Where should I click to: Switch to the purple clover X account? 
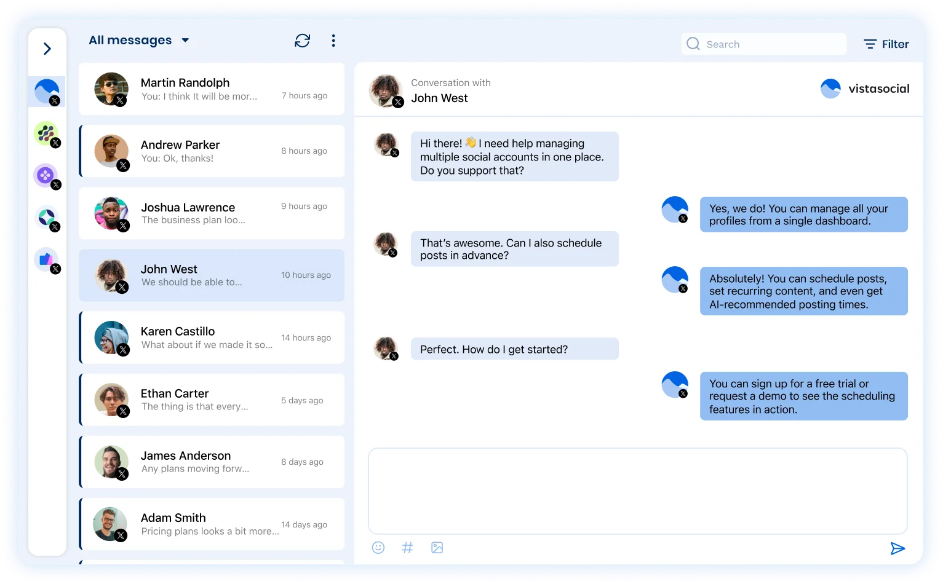(45, 176)
